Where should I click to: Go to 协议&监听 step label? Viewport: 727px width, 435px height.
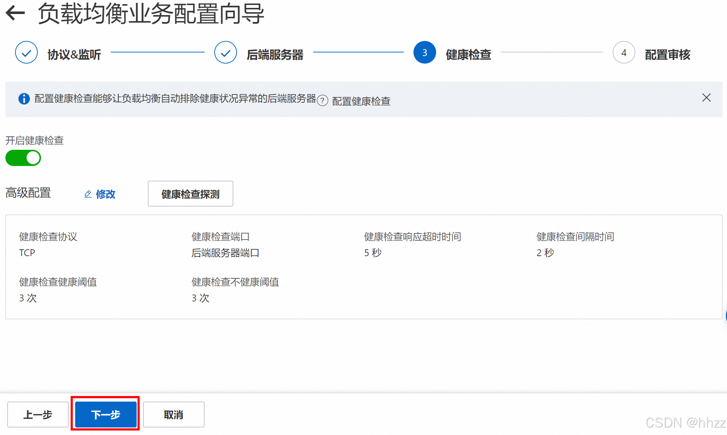[x=74, y=55]
